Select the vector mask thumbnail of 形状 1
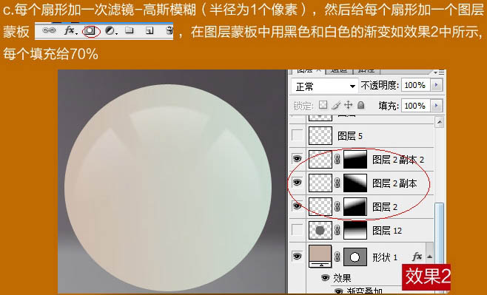This screenshot has width=487, height=295. [x=355, y=257]
